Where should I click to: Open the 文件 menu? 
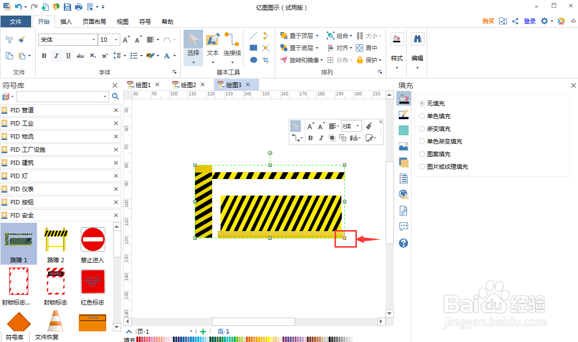(x=16, y=22)
